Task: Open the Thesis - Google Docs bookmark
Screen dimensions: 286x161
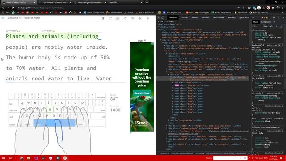Action: point(93,13)
